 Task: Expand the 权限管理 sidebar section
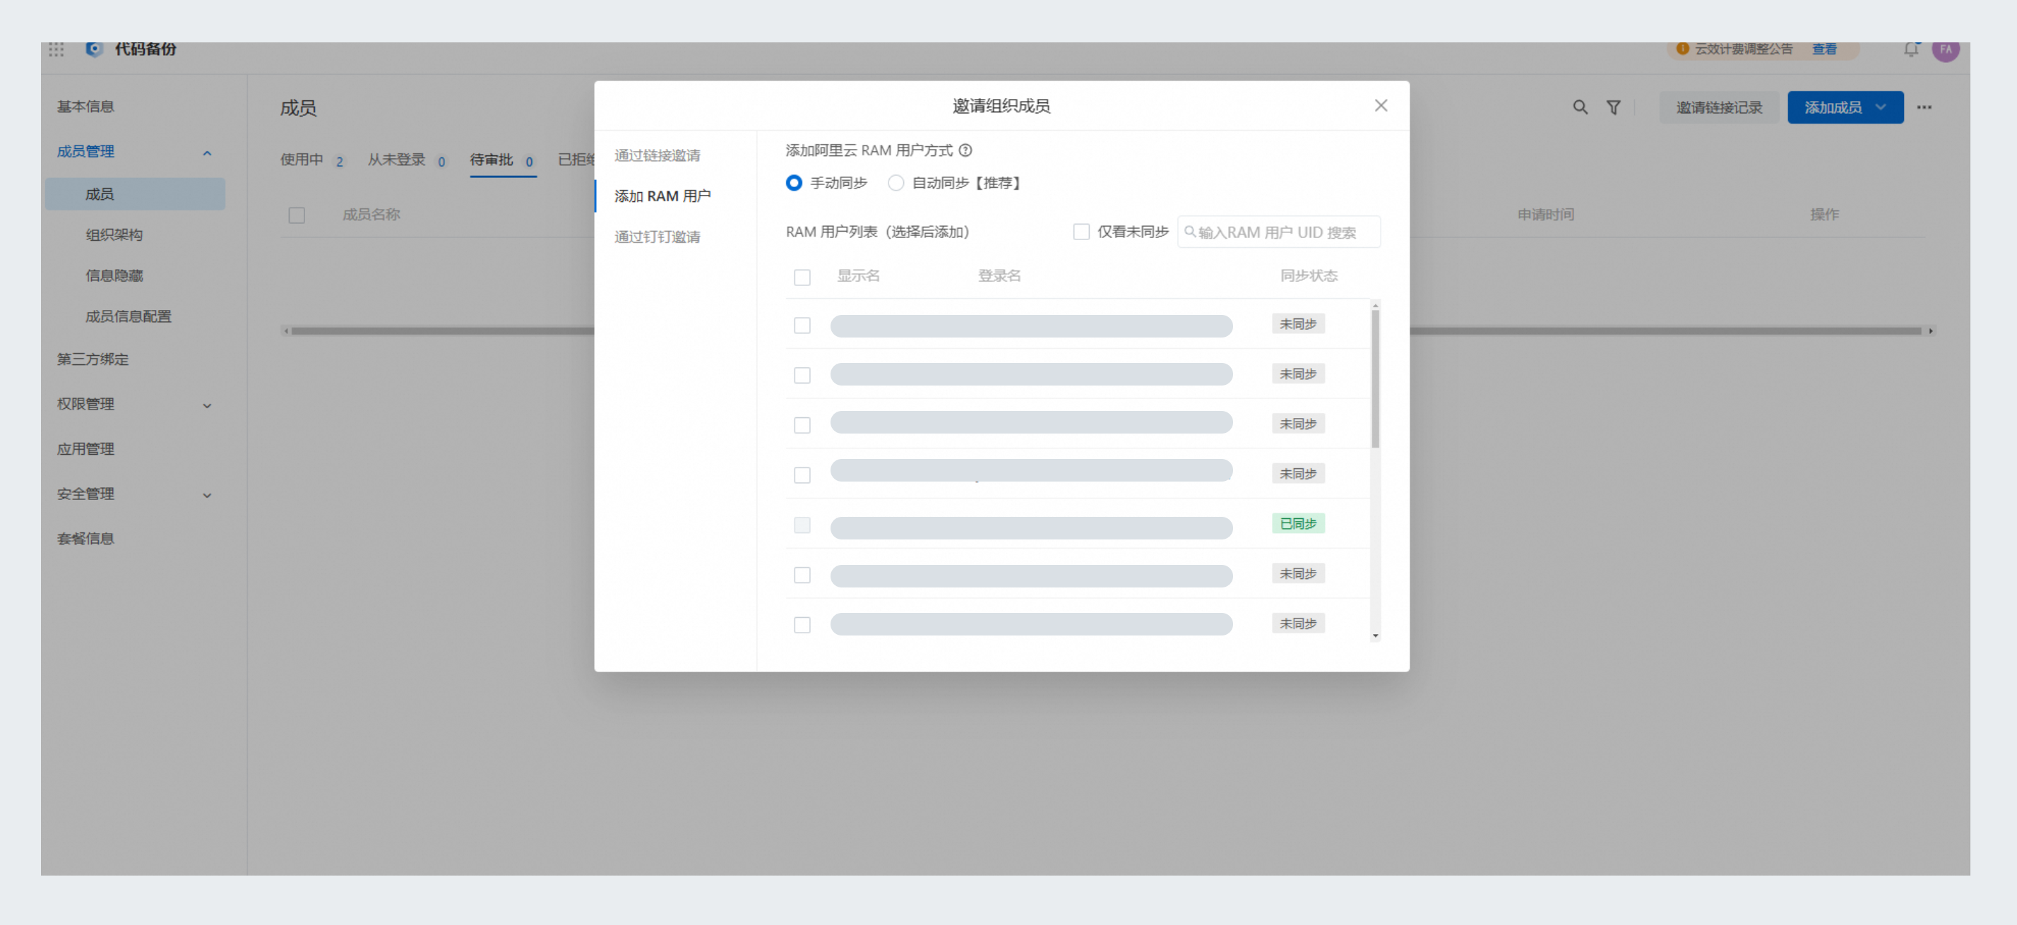[x=207, y=405]
